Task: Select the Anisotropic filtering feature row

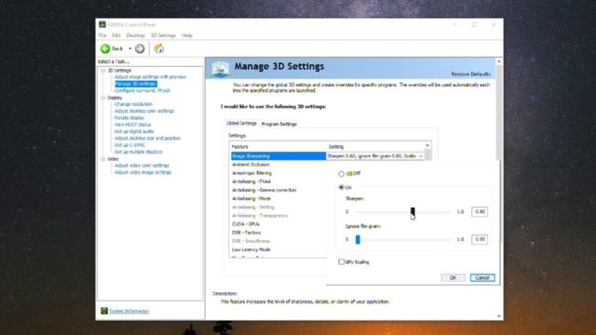Action: [278, 173]
